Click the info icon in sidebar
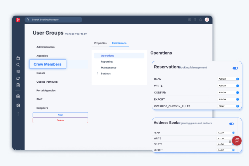The height and width of the screenshot is (166, 249). coord(18,114)
